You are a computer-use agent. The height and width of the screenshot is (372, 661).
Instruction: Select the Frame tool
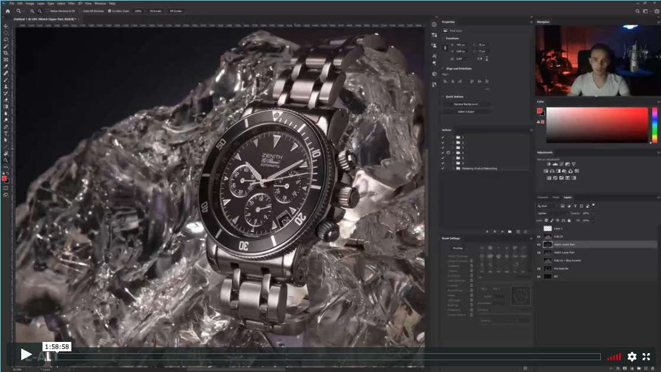point(6,60)
